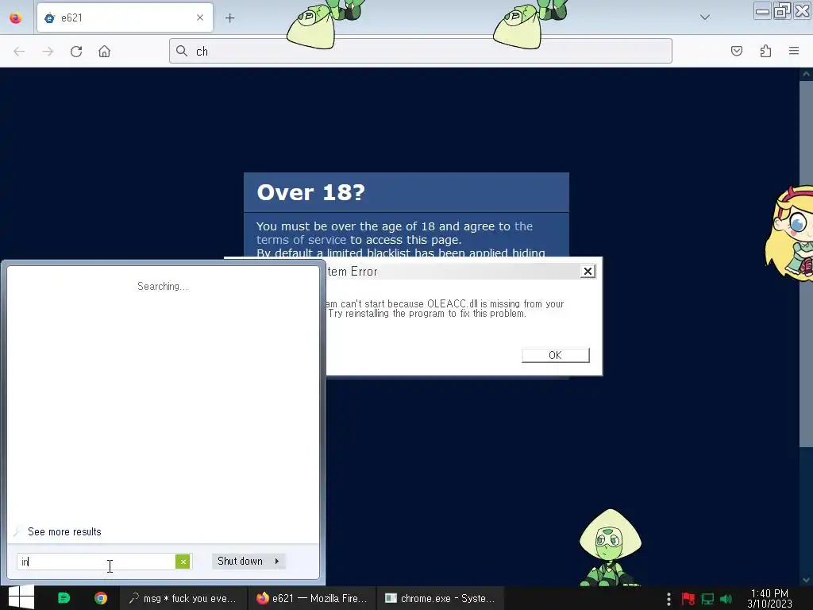The height and width of the screenshot is (610, 813).
Task: Click the Peridot mascot above the clock
Action: [610, 547]
